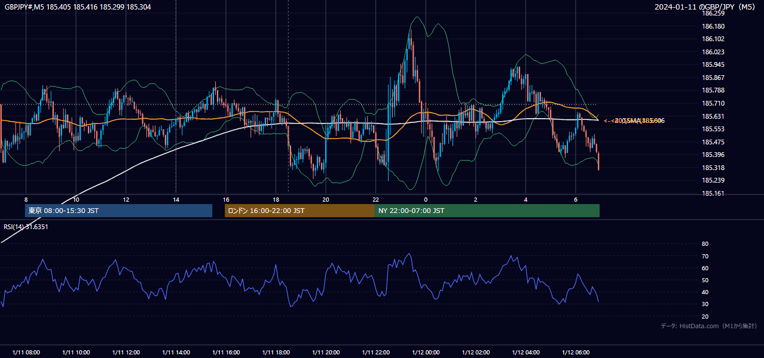Click hour tick 18 under price chart
764x358 pixels.
pos(276,199)
